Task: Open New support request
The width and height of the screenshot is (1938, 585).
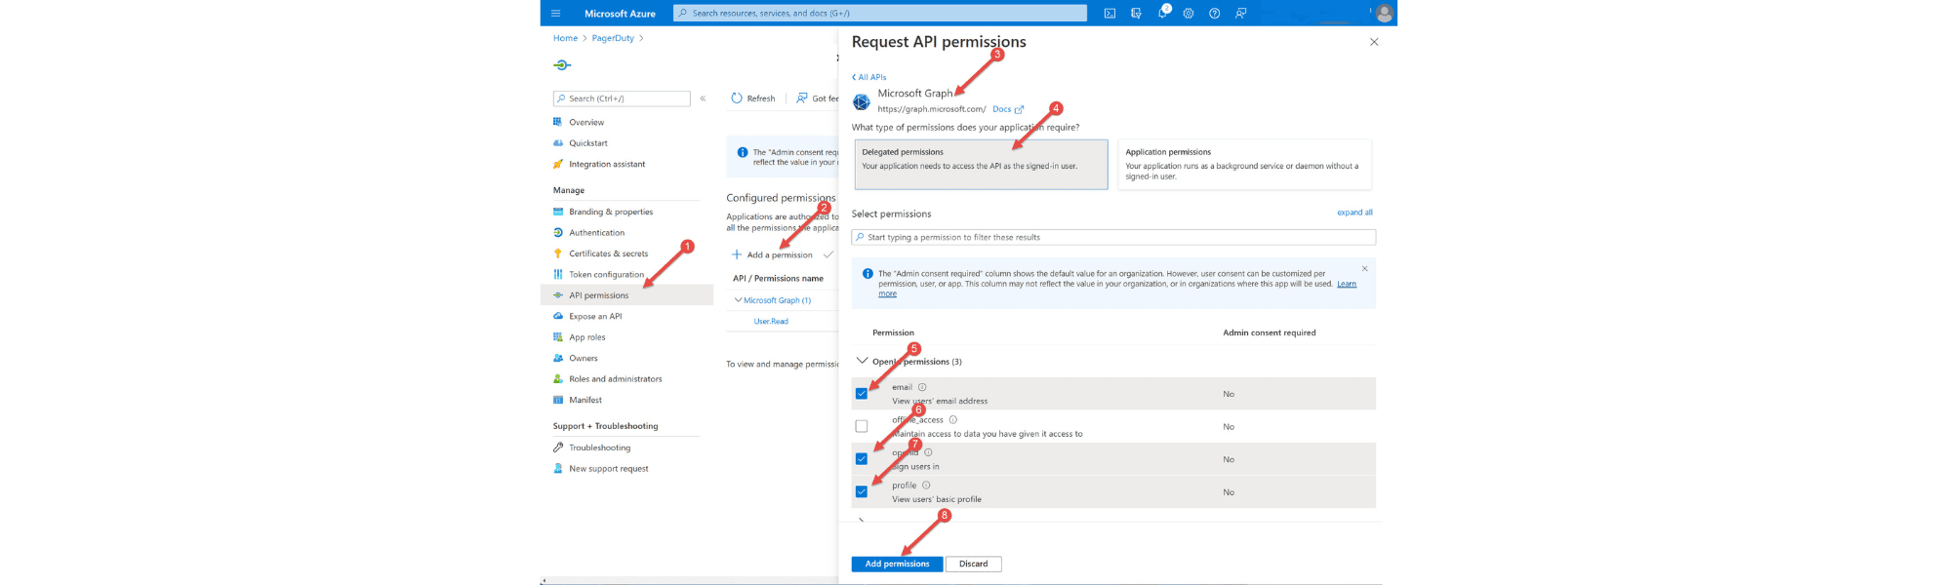Action: pyautogui.click(x=609, y=469)
